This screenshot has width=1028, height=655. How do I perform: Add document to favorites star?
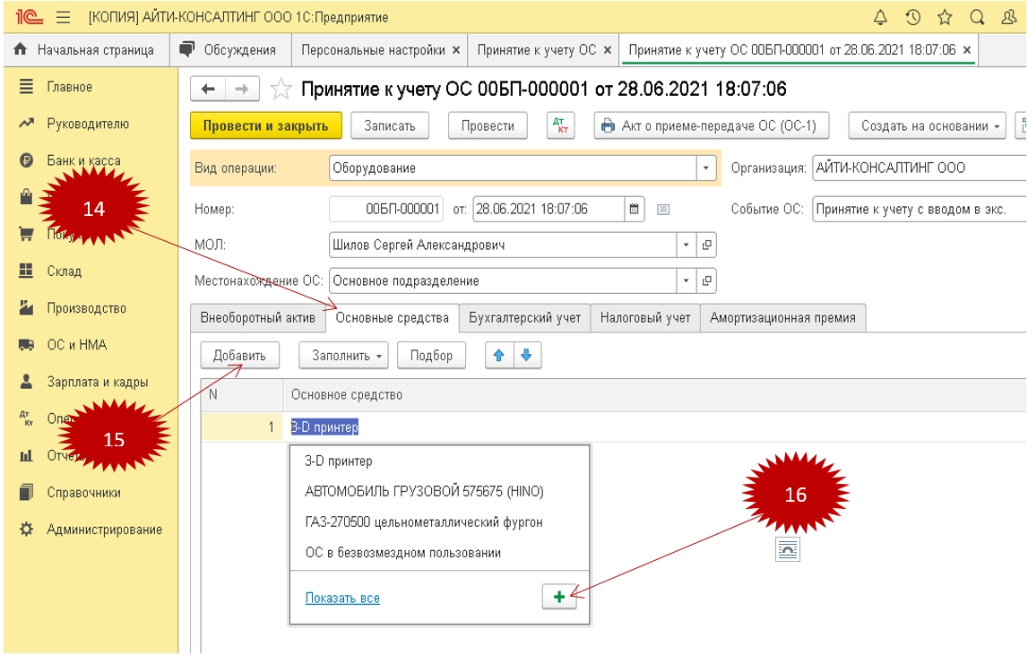tap(281, 89)
